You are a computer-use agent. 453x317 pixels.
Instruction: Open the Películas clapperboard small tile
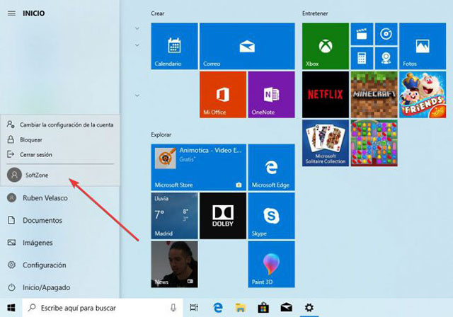click(362, 34)
